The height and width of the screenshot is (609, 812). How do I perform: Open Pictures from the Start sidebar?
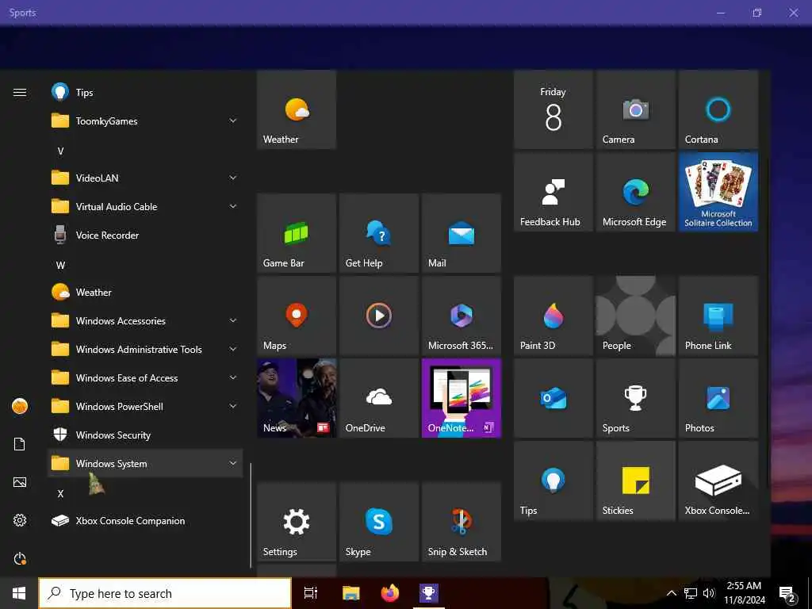coord(20,482)
